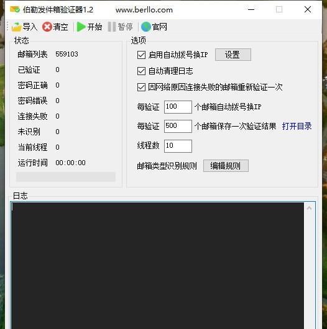This screenshot has width=327, height=329.
Task: Focus the 线程数 field showing 10
Action: tap(178, 146)
